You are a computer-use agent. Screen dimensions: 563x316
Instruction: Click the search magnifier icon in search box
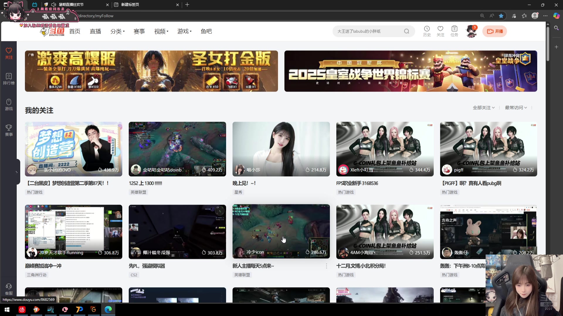(x=406, y=31)
